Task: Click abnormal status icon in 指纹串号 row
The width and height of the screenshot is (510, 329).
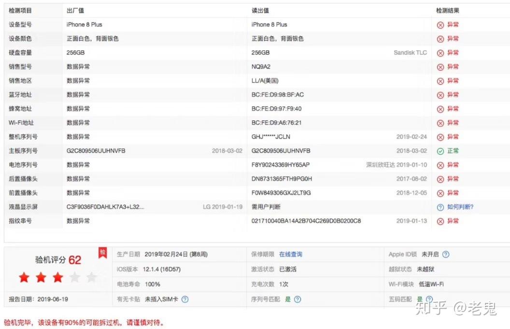Action: click(x=440, y=221)
